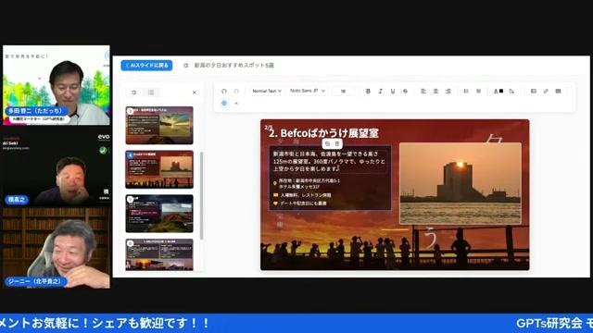
Task: Insert a numbered list
Action: [x=466, y=91]
